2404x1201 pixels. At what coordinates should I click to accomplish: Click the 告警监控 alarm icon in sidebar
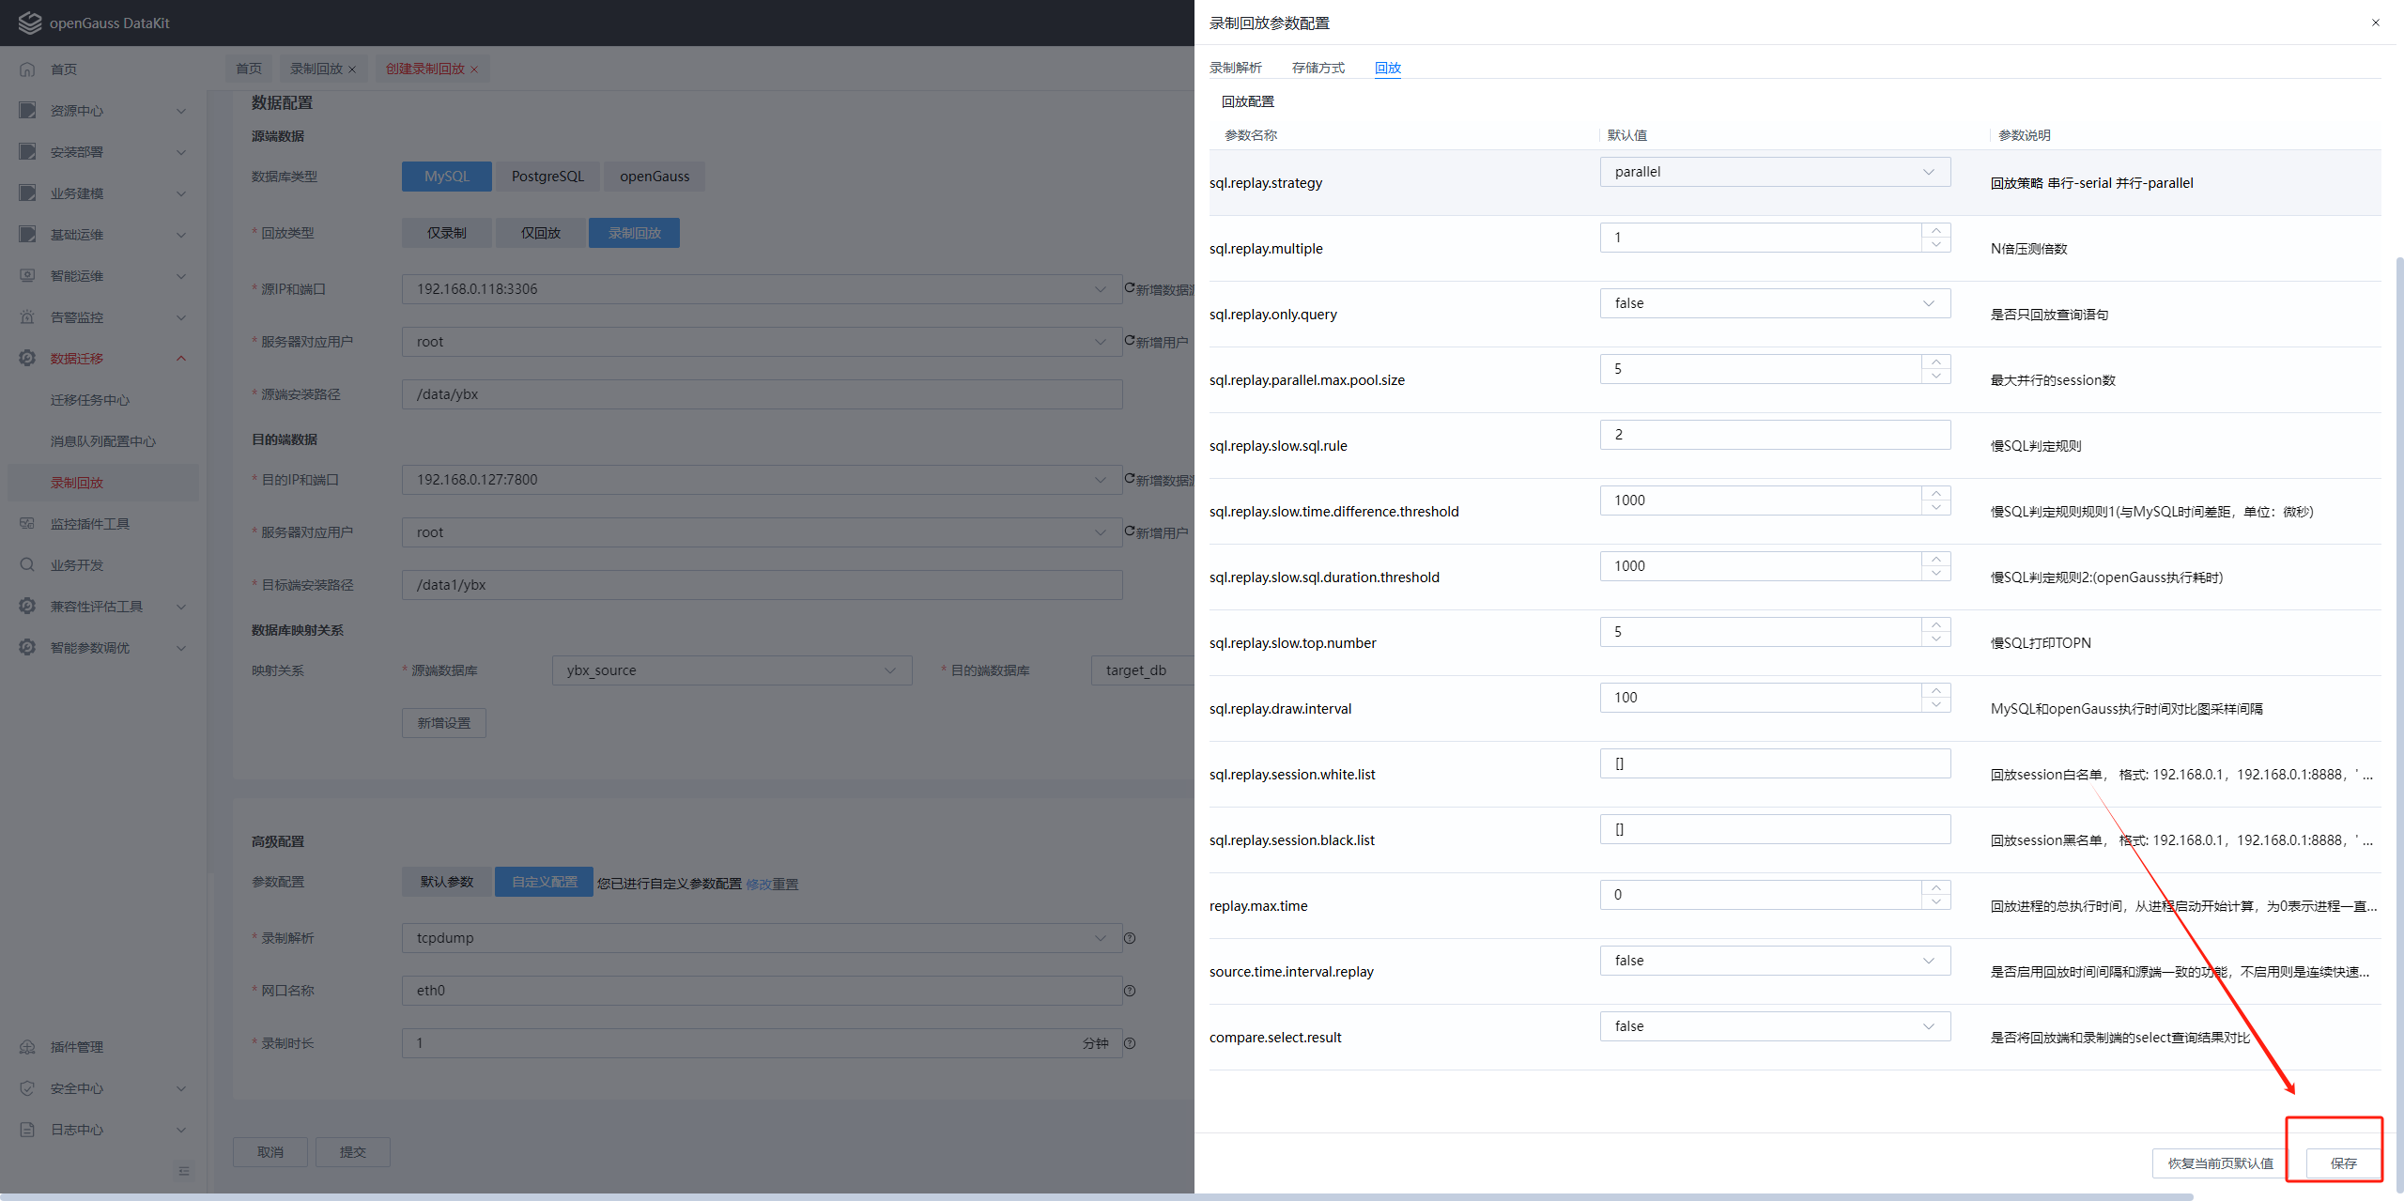coord(27,316)
